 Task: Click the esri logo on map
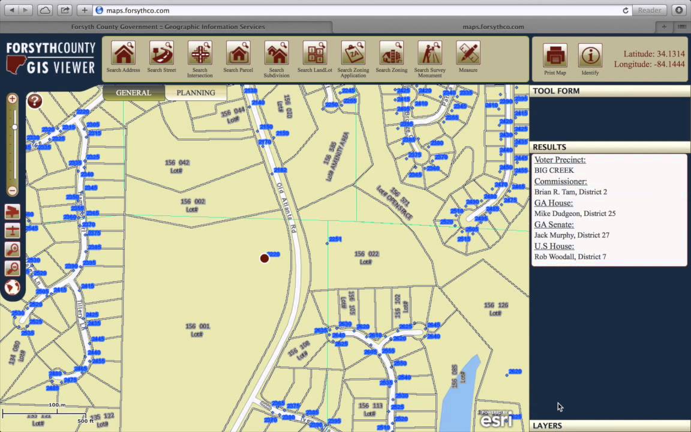pos(496,418)
